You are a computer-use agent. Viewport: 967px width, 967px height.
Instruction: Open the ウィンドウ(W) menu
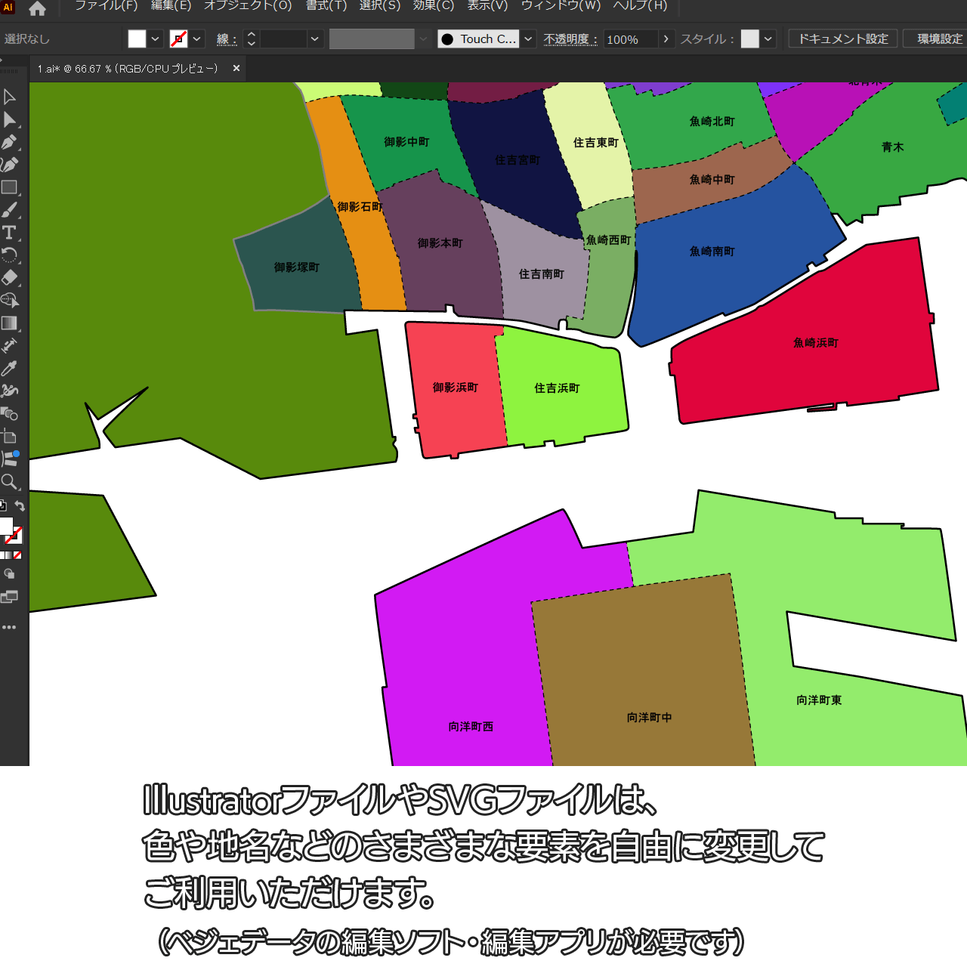click(x=561, y=6)
